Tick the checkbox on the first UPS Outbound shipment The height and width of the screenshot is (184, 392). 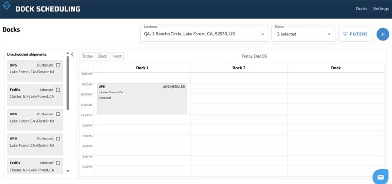(58, 65)
